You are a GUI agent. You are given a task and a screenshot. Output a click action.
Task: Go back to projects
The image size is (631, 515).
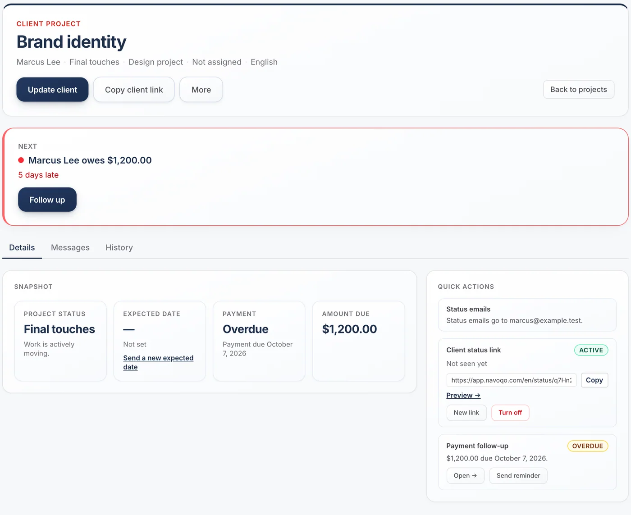pos(579,89)
